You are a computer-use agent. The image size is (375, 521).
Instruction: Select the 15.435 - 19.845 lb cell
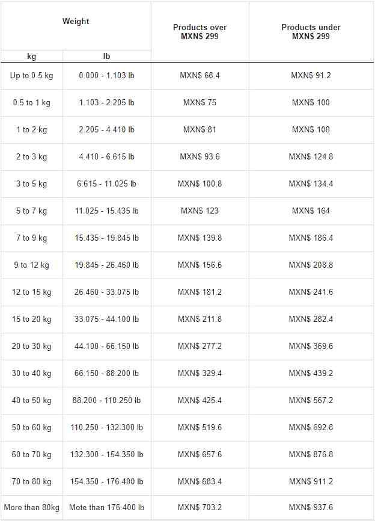click(x=106, y=238)
